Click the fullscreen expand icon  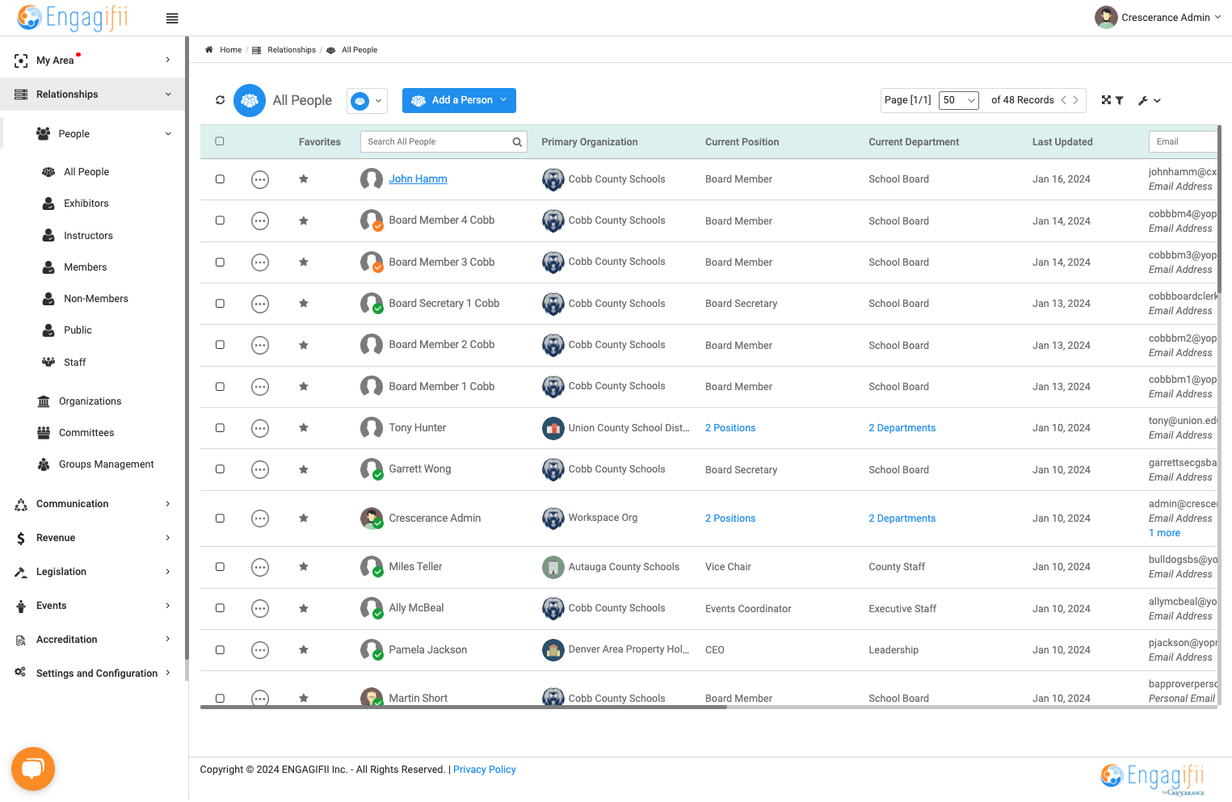1106,100
